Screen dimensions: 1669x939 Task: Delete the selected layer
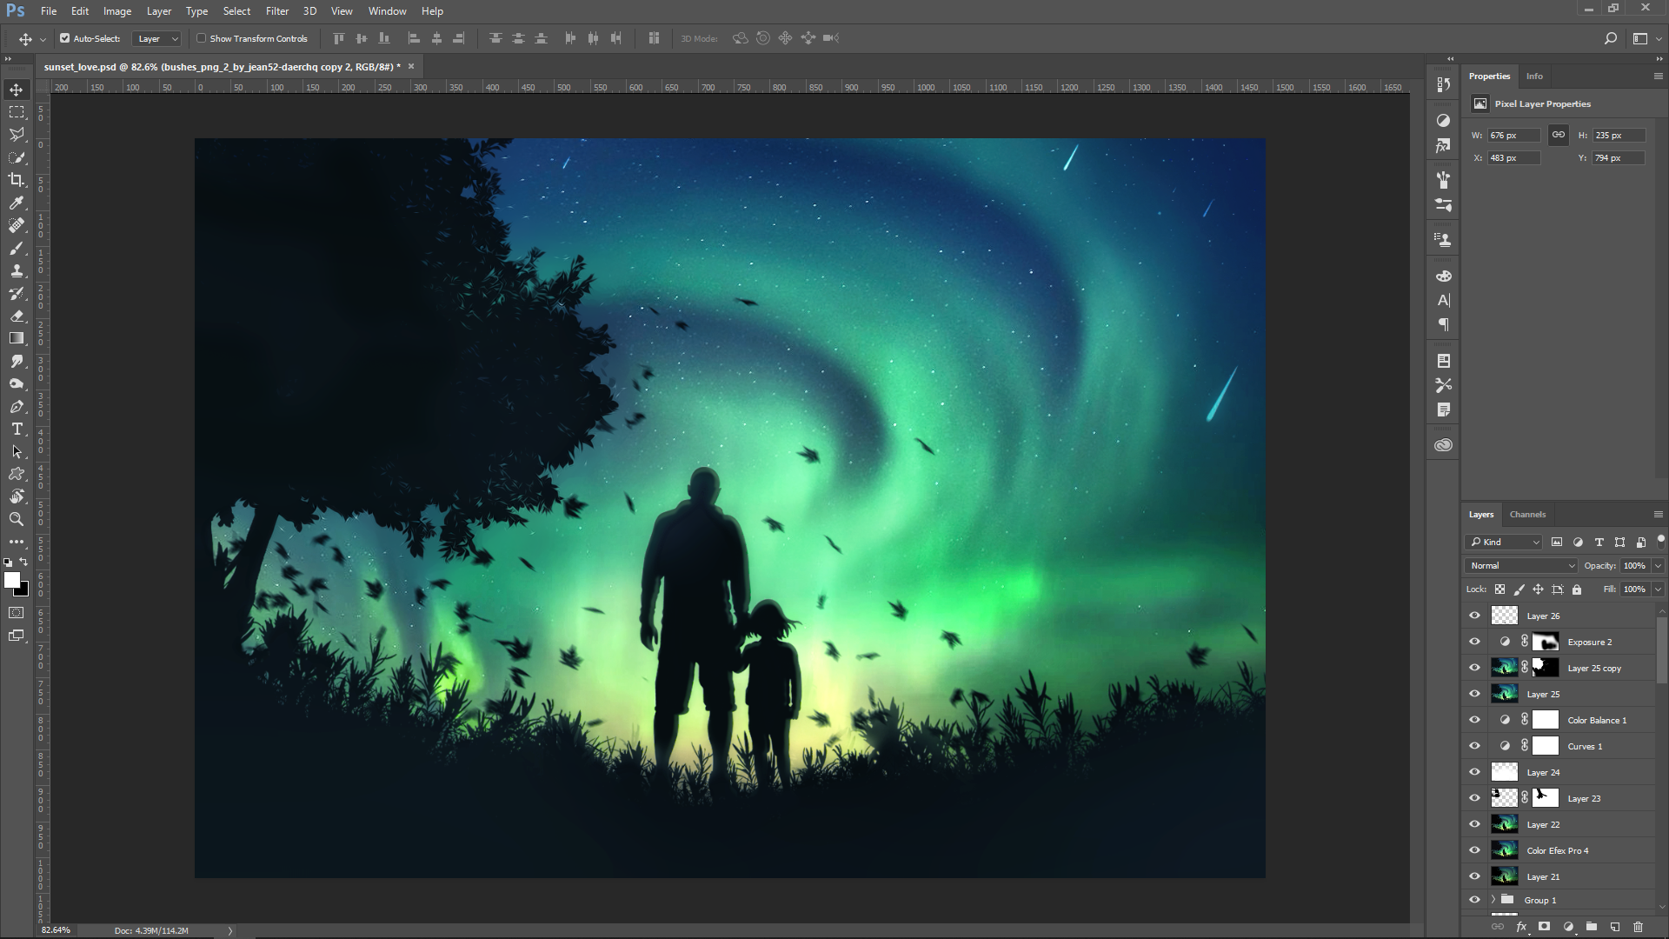click(1639, 927)
